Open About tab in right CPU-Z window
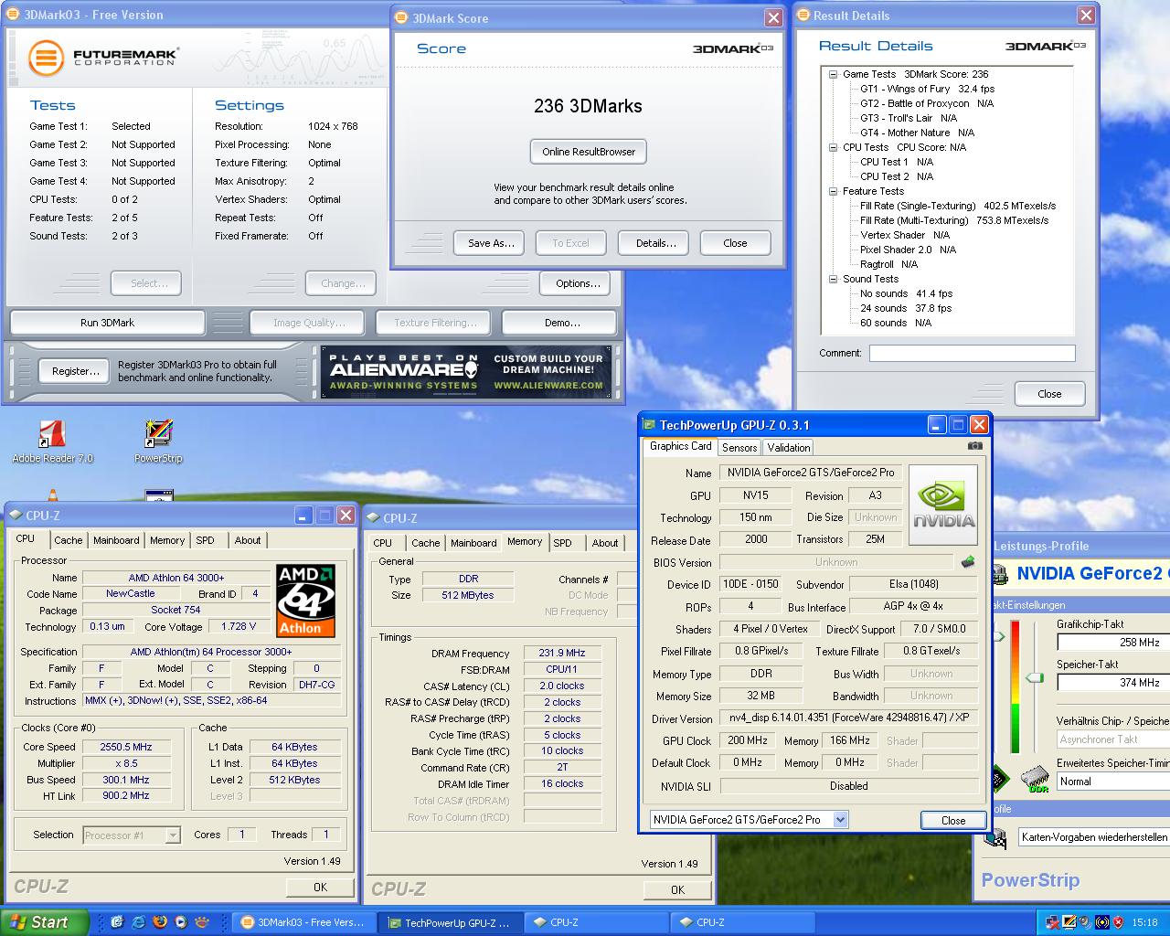This screenshot has width=1170, height=936. click(x=605, y=543)
